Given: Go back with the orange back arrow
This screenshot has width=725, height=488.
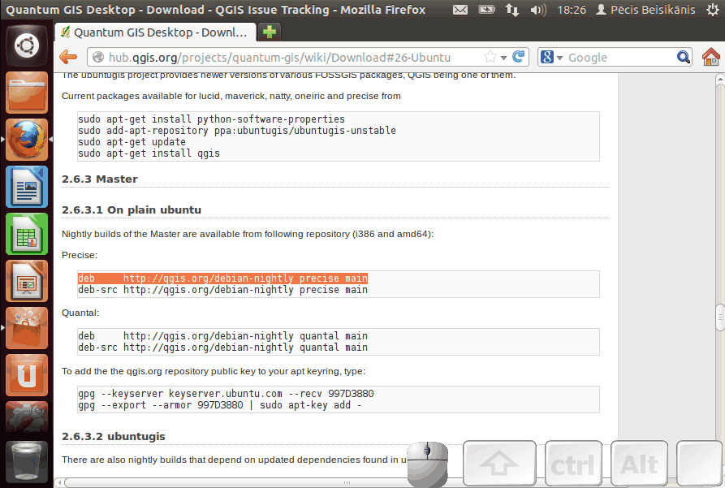Looking at the screenshot, I should pos(68,57).
